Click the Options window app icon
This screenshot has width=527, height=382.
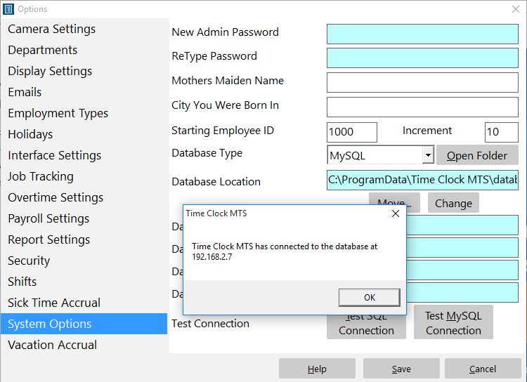coord(8,8)
